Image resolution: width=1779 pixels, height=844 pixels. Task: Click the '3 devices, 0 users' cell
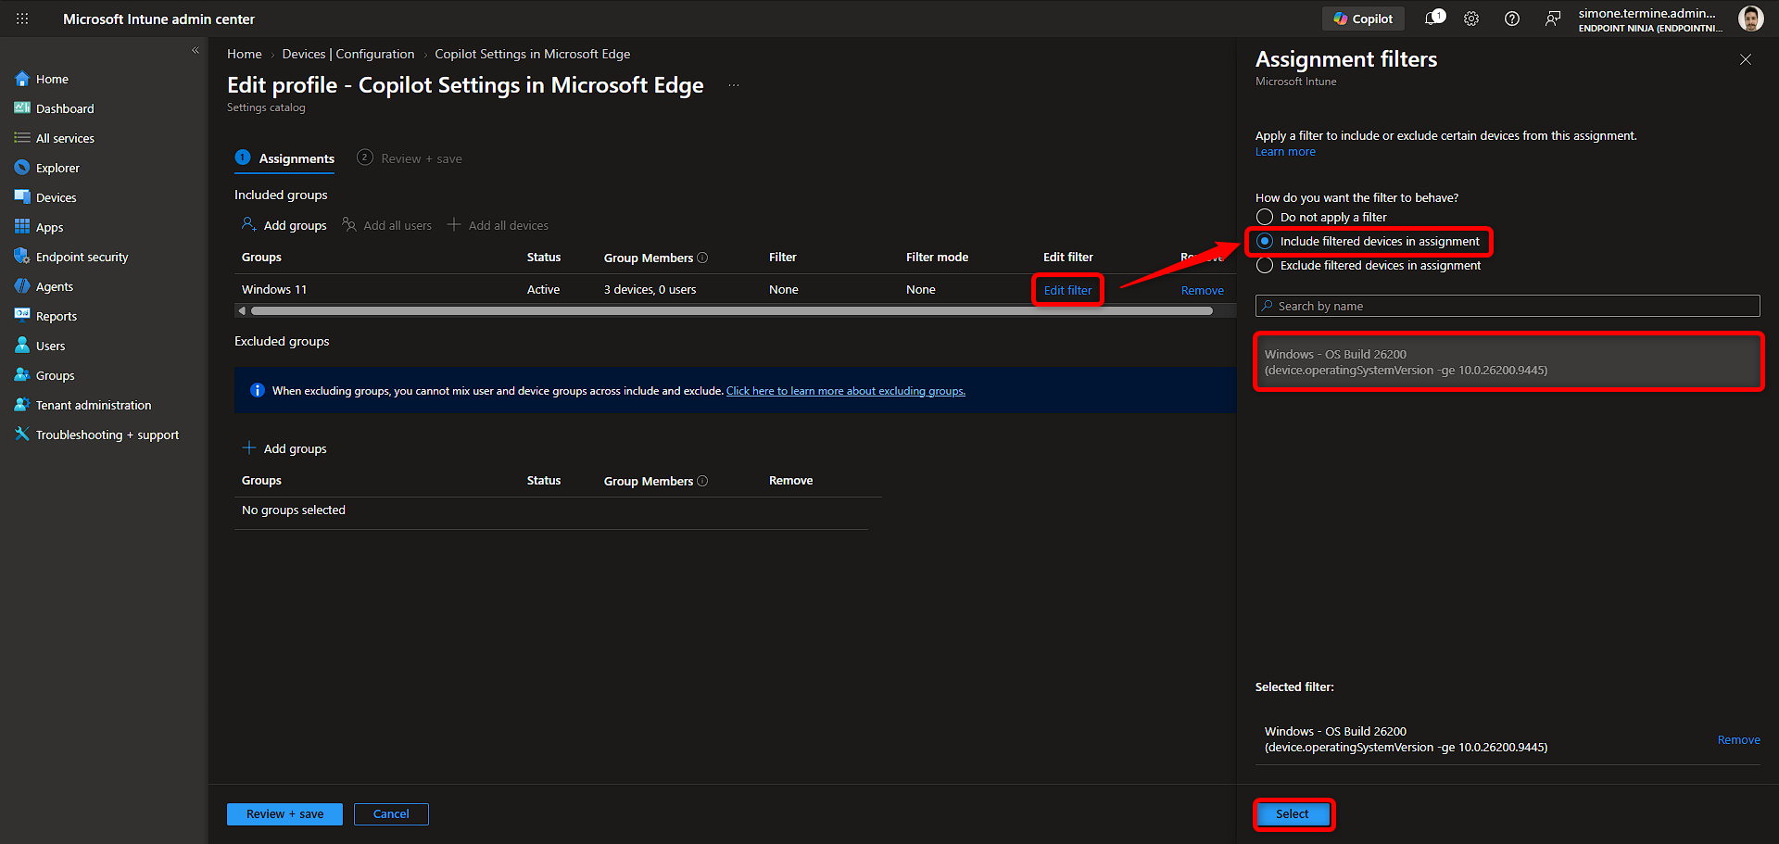coord(650,290)
